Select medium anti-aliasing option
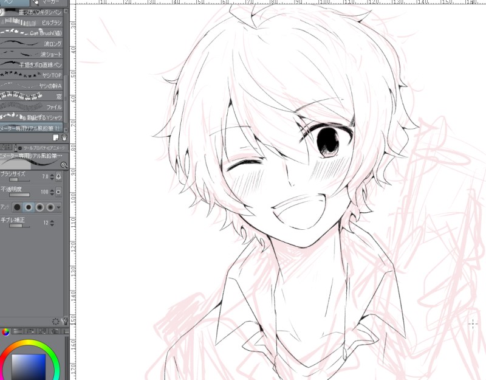The width and height of the screenshot is (486, 380). (x=39, y=207)
